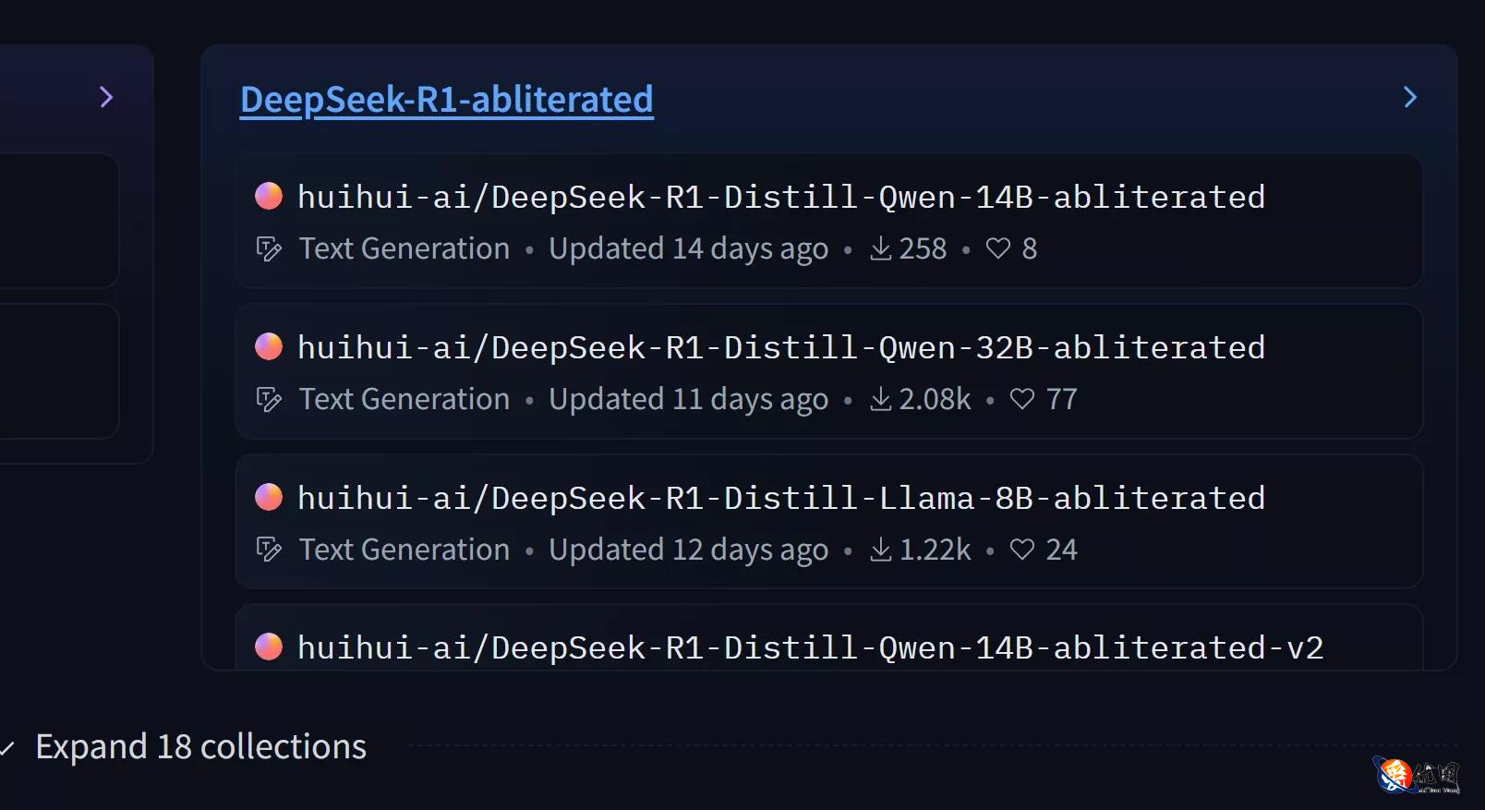Click the avatar of Qwen-14B-abliterated model
The width and height of the screenshot is (1485, 810).
point(269,196)
